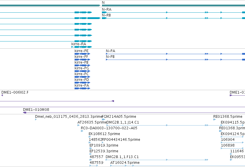This screenshot has width=245, height=167.
Task: Click the N-RA transcript label
Action: coord(107,10)
